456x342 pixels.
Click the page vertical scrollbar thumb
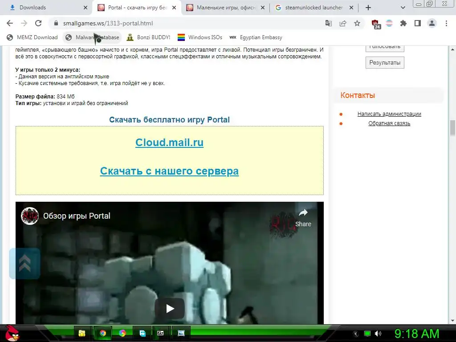click(452, 127)
